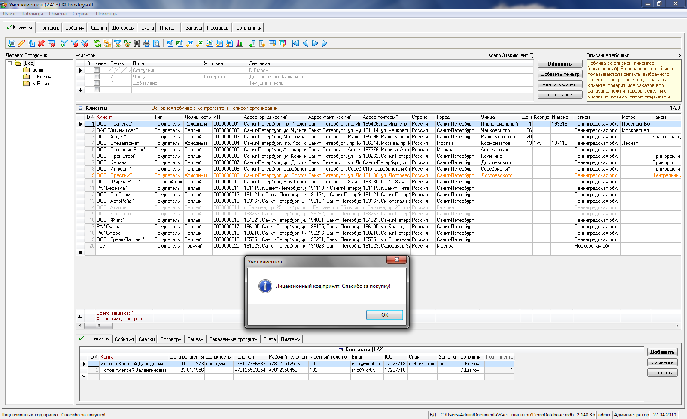Viewport: 687px width, 419px height.
Task: Enable the Улица filter checkbox
Action: click(97, 77)
